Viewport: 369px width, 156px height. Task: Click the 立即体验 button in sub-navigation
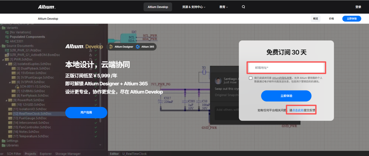(x=352, y=19)
